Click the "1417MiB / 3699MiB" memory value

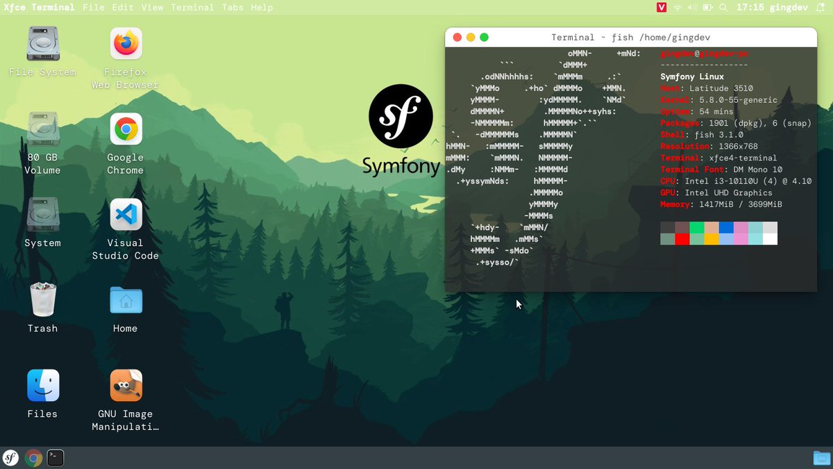point(739,204)
